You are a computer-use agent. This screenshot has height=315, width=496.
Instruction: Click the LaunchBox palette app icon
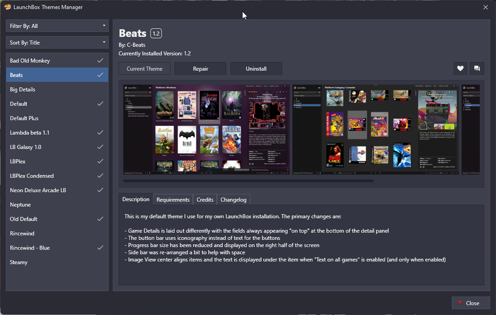pyautogui.click(x=8, y=7)
